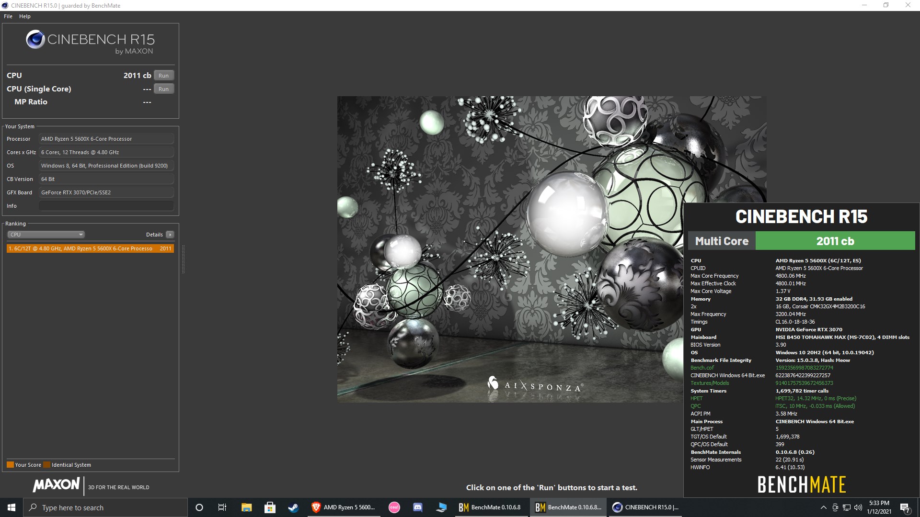920x517 pixels.
Task: Open the Action Center notifications icon
Action: pyautogui.click(x=905, y=507)
